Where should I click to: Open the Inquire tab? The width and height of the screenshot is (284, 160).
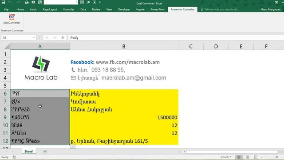click(x=140, y=9)
